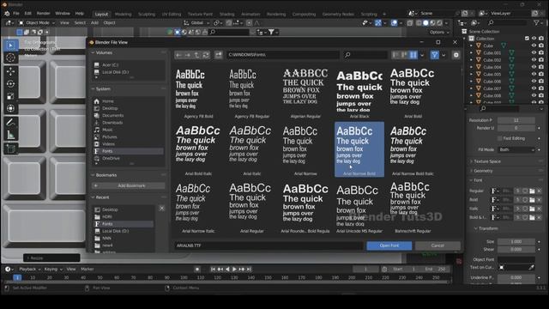Open Fill Mode dropdown
Screen dimensions: 549x309
[516, 149]
